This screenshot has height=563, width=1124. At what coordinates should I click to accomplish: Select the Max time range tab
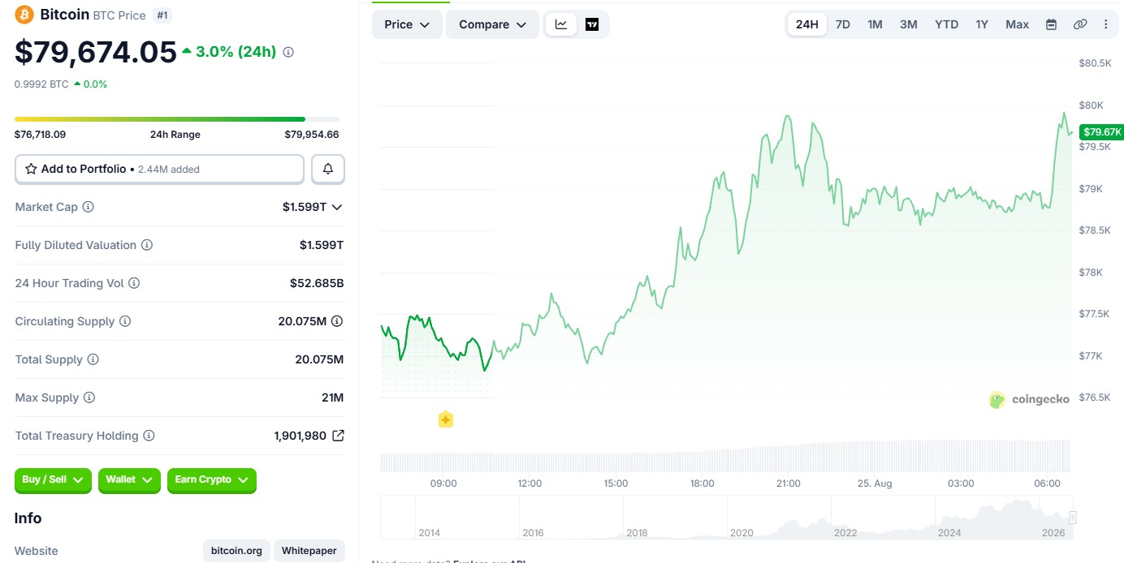tap(1017, 24)
